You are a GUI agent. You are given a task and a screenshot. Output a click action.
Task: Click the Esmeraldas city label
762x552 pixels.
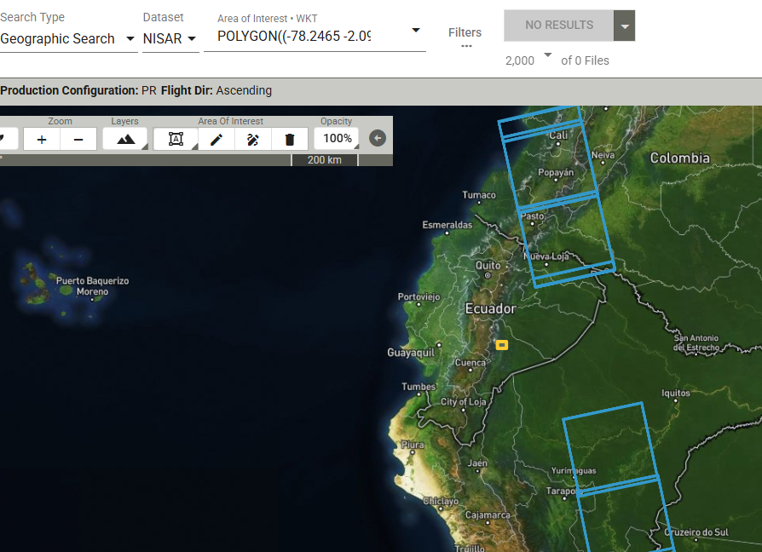click(447, 225)
